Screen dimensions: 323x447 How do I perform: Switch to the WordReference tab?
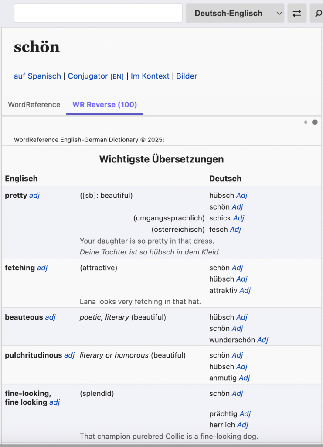[34, 105]
